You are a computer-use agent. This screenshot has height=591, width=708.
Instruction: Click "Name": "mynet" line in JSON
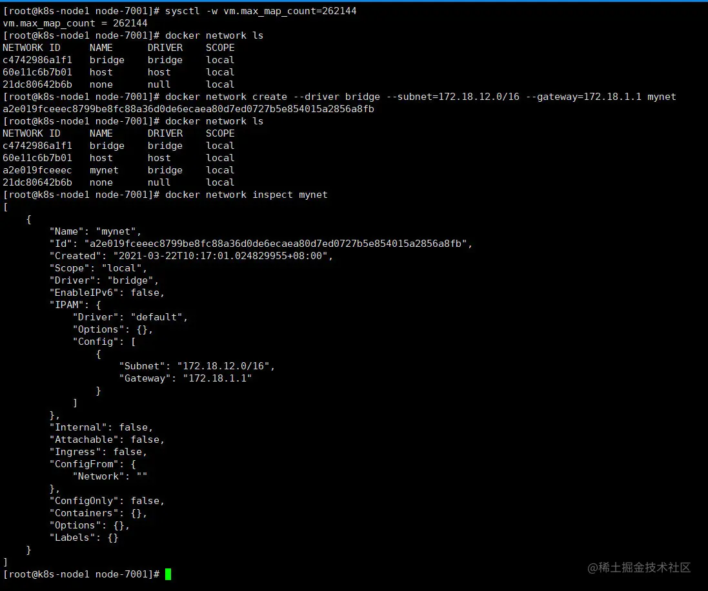pyautogui.click(x=96, y=231)
